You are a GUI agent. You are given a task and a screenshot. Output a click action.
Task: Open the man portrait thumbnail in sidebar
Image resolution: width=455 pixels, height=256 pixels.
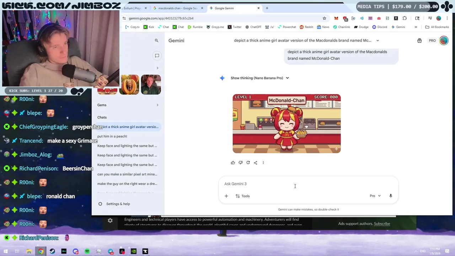tap(151, 85)
